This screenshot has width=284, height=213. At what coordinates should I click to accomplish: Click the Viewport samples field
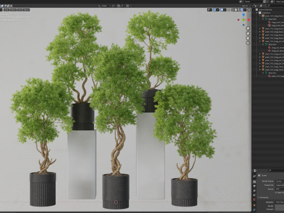click(x=280, y=209)
